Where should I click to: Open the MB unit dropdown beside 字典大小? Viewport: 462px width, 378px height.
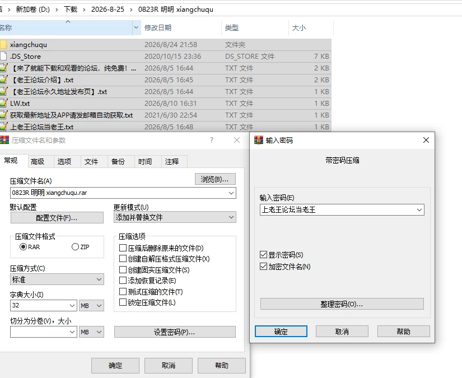91,306
